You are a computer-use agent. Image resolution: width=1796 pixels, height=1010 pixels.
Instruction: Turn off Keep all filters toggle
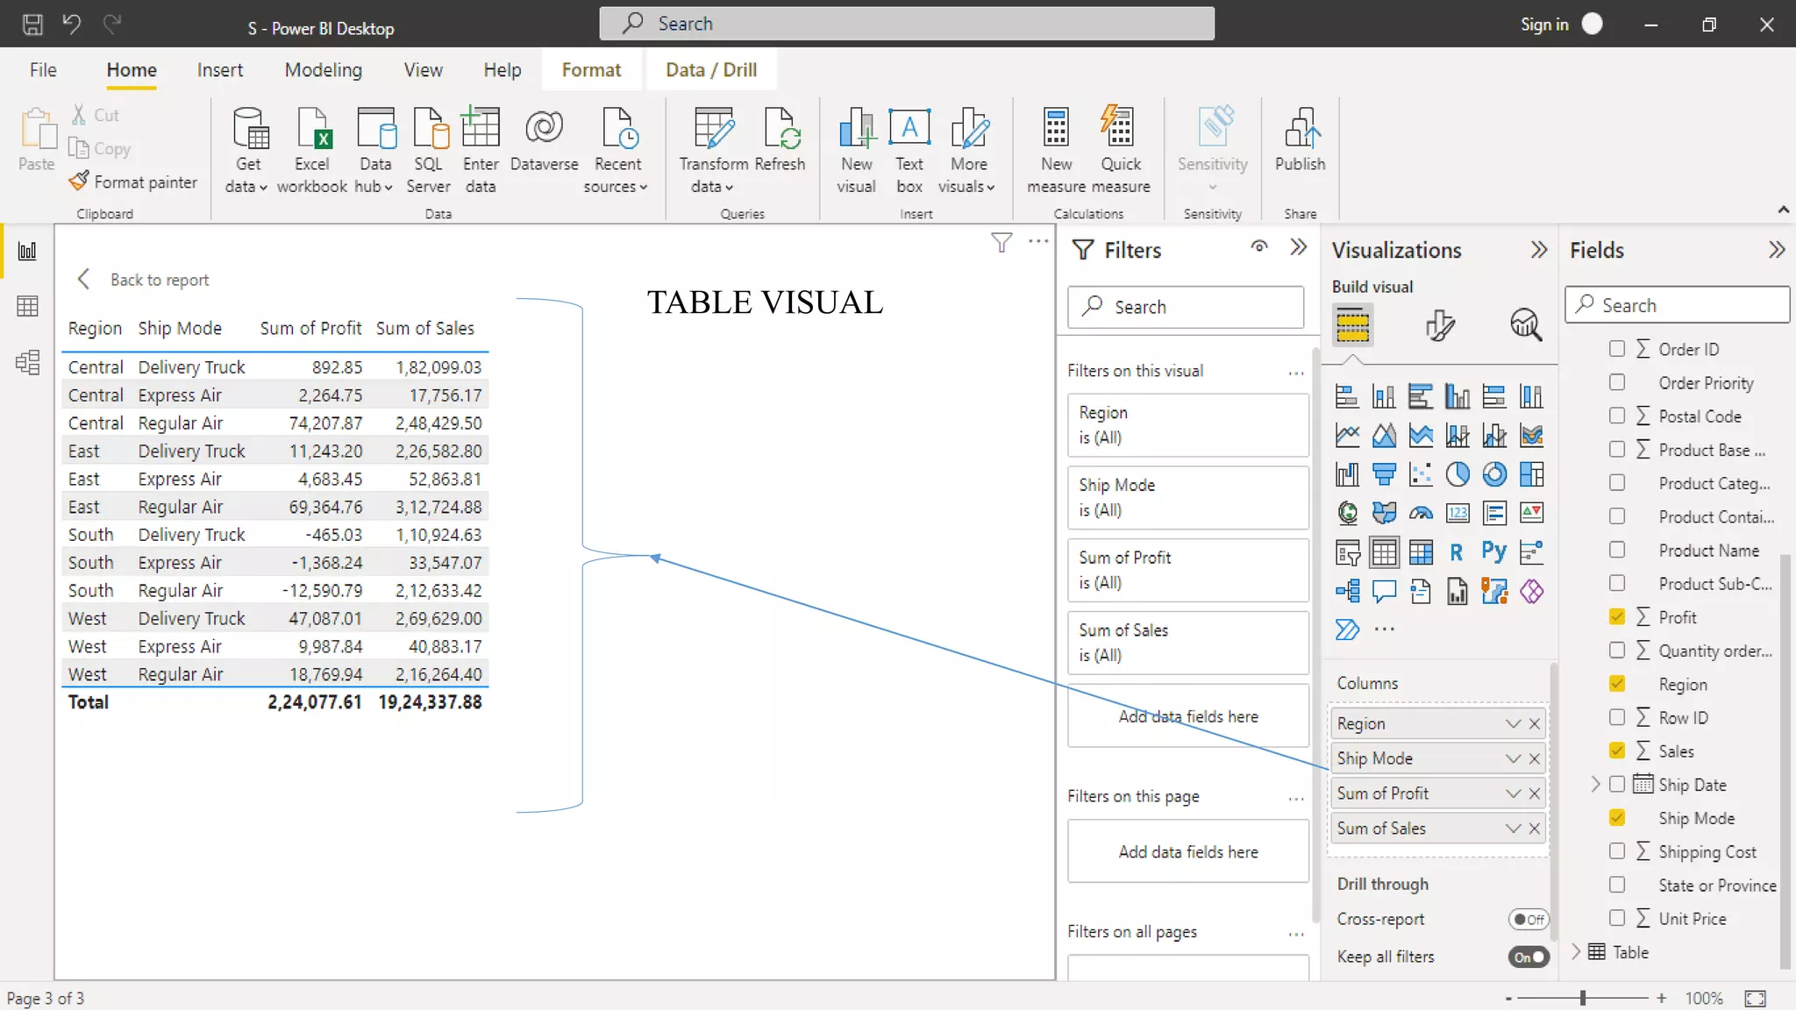pyautogui.click(x=1529, y=957)
